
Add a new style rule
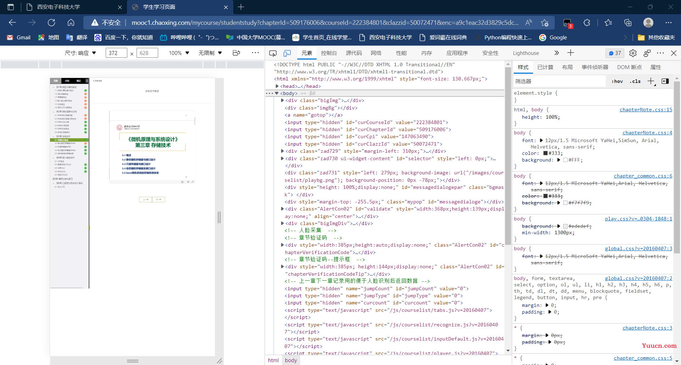[651, 82]
